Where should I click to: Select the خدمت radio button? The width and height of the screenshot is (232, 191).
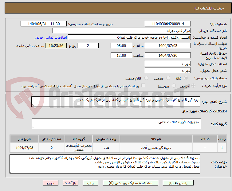[x=168, y=78]
